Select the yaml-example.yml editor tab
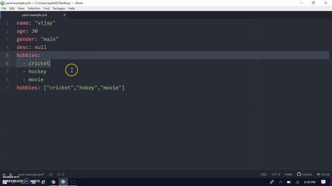The image size is (332, 186). 34,15
